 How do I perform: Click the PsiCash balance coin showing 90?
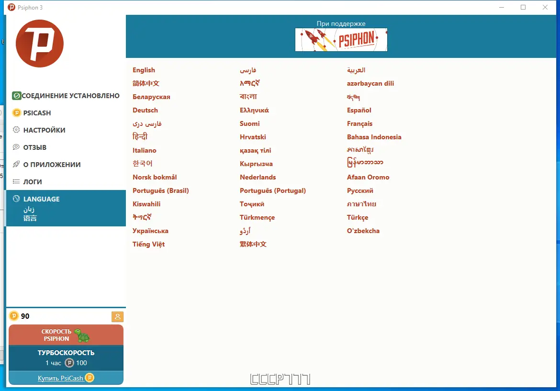click(x=13, y=316)
